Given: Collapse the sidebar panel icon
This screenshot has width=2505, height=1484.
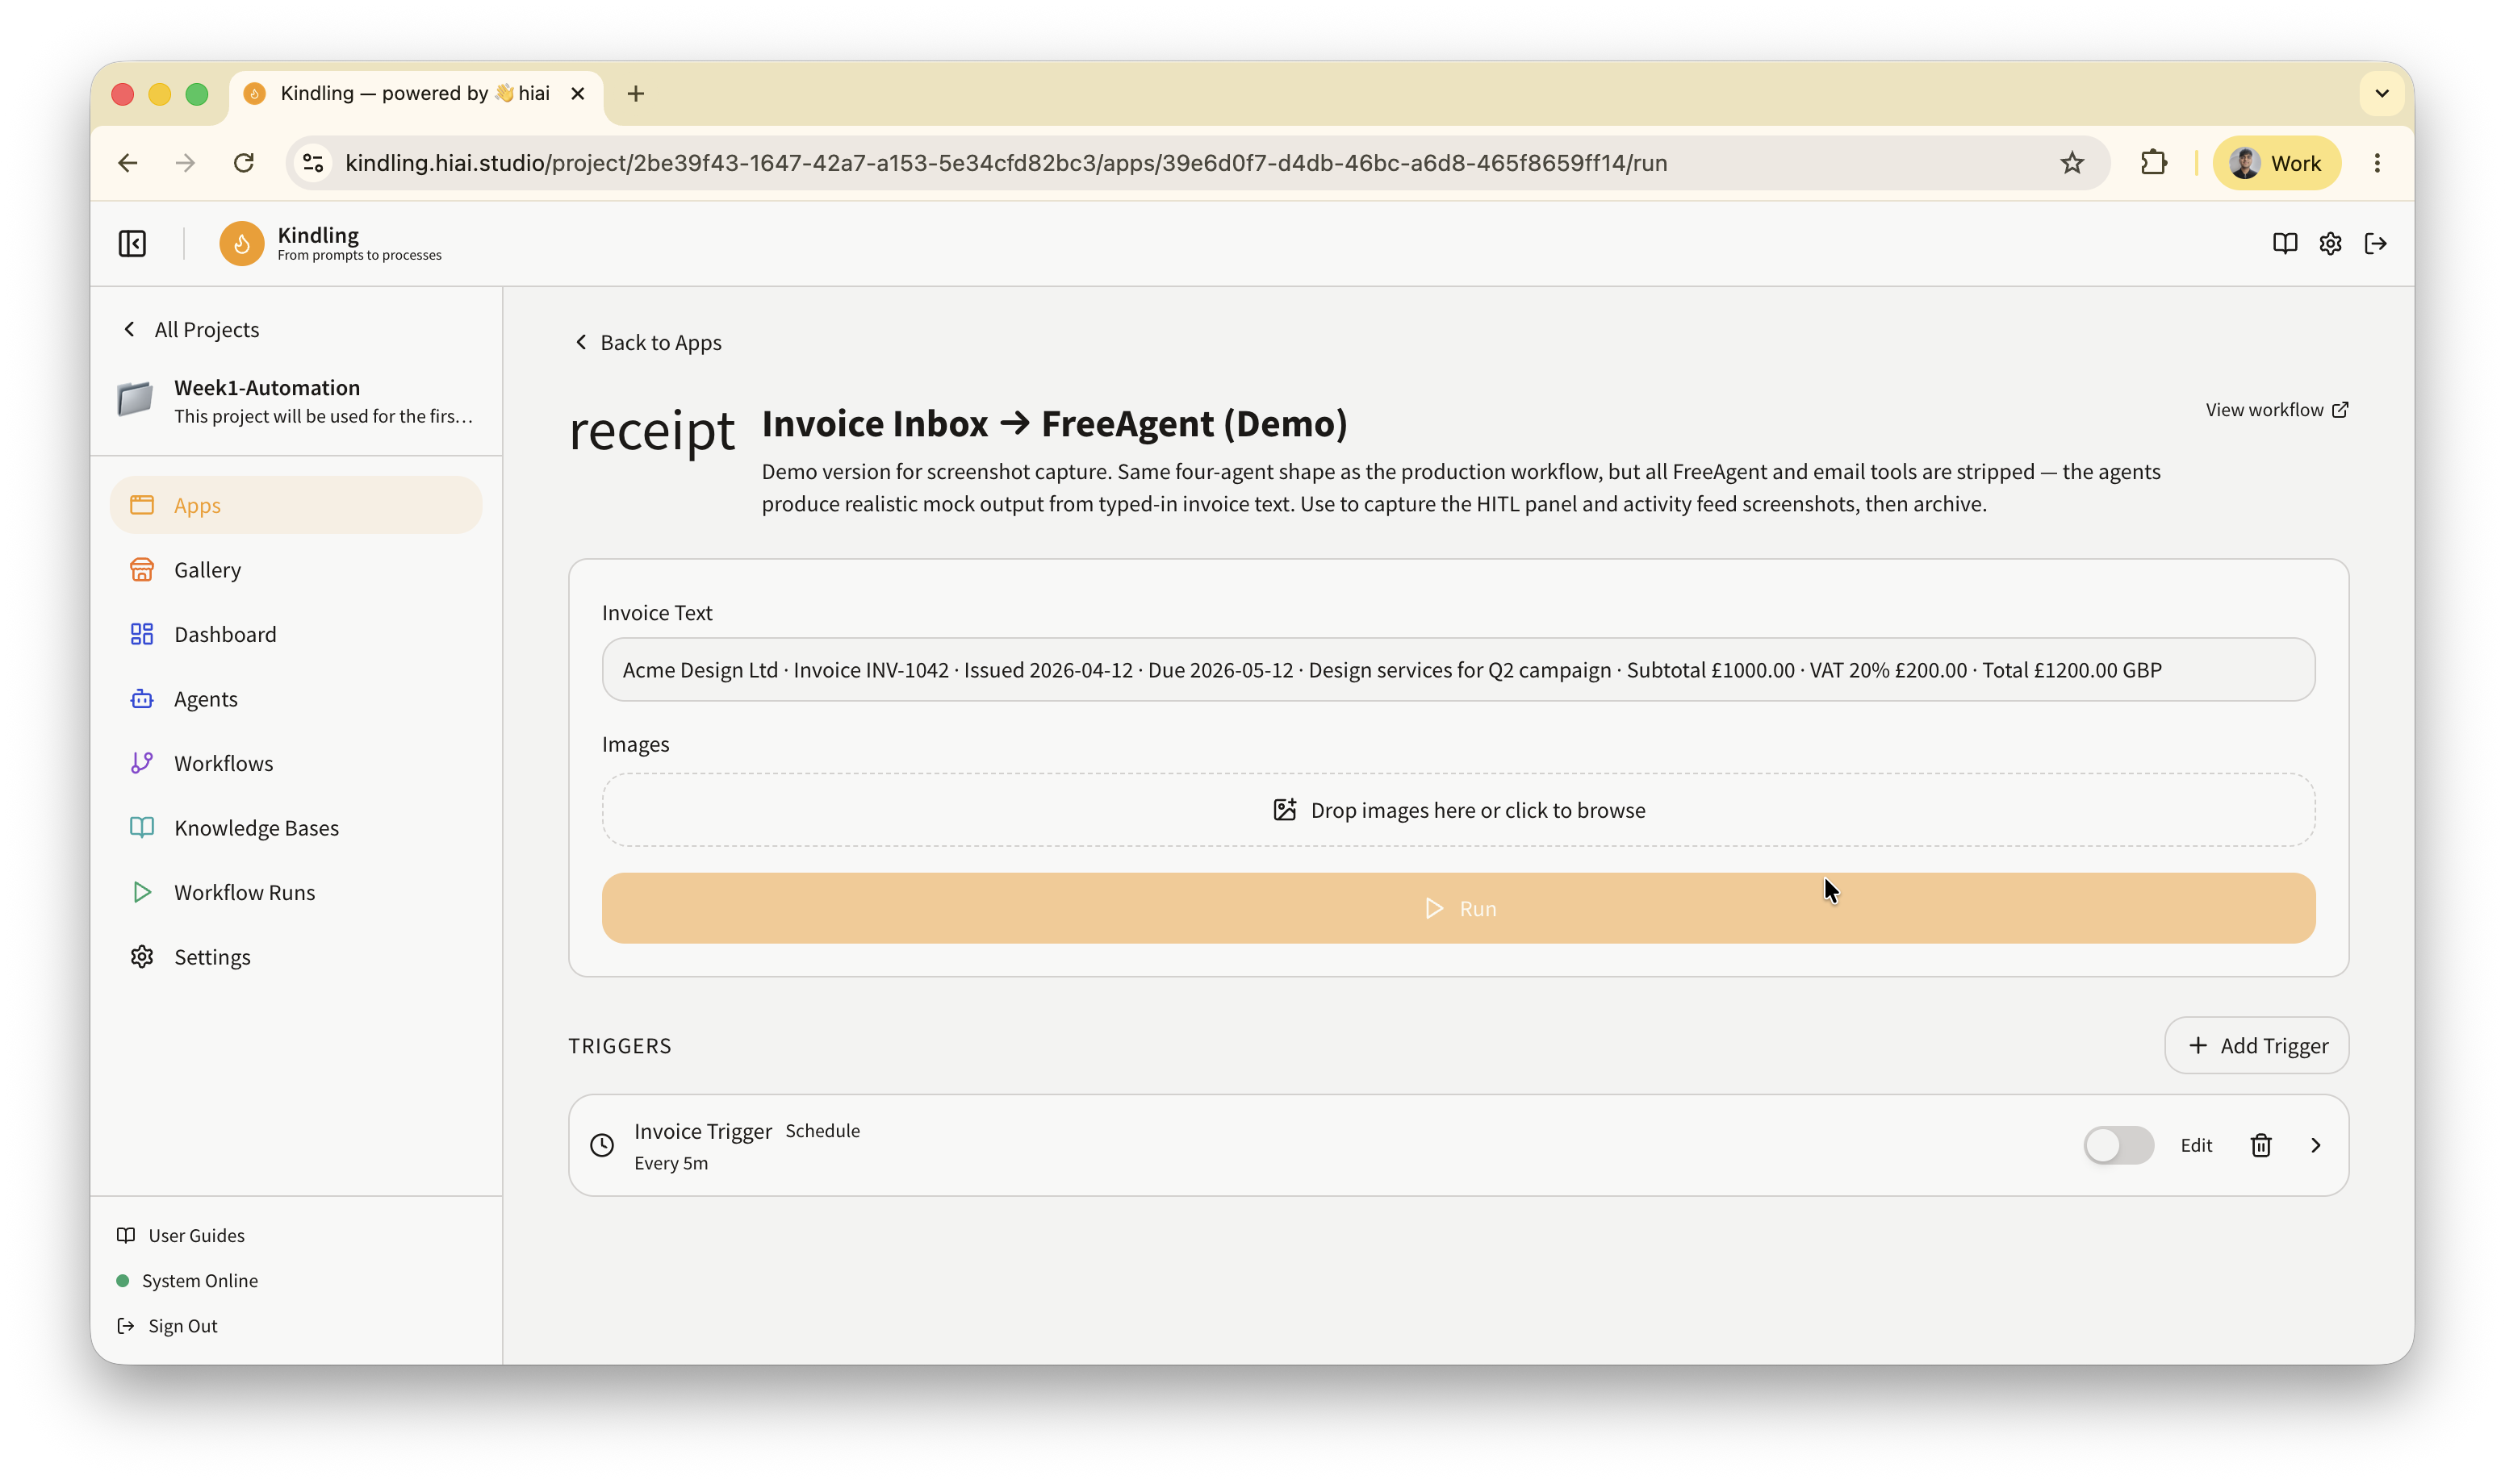Looking at the screenshot, I should [132, 244].
